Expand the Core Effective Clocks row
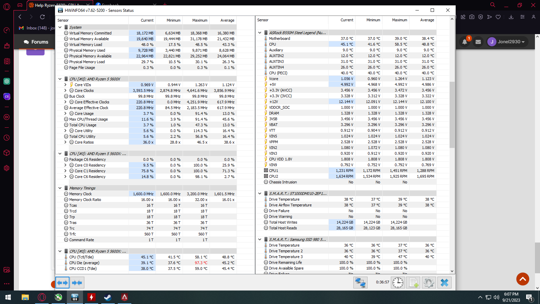540x304 pixels. coord(65,102)
